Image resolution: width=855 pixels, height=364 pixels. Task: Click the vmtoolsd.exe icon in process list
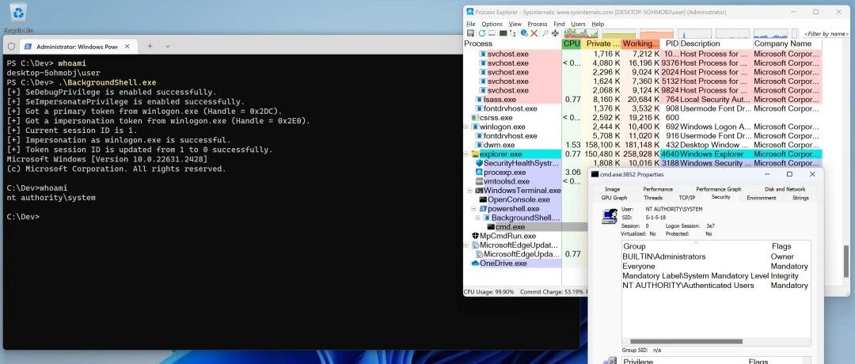point(479,181)
